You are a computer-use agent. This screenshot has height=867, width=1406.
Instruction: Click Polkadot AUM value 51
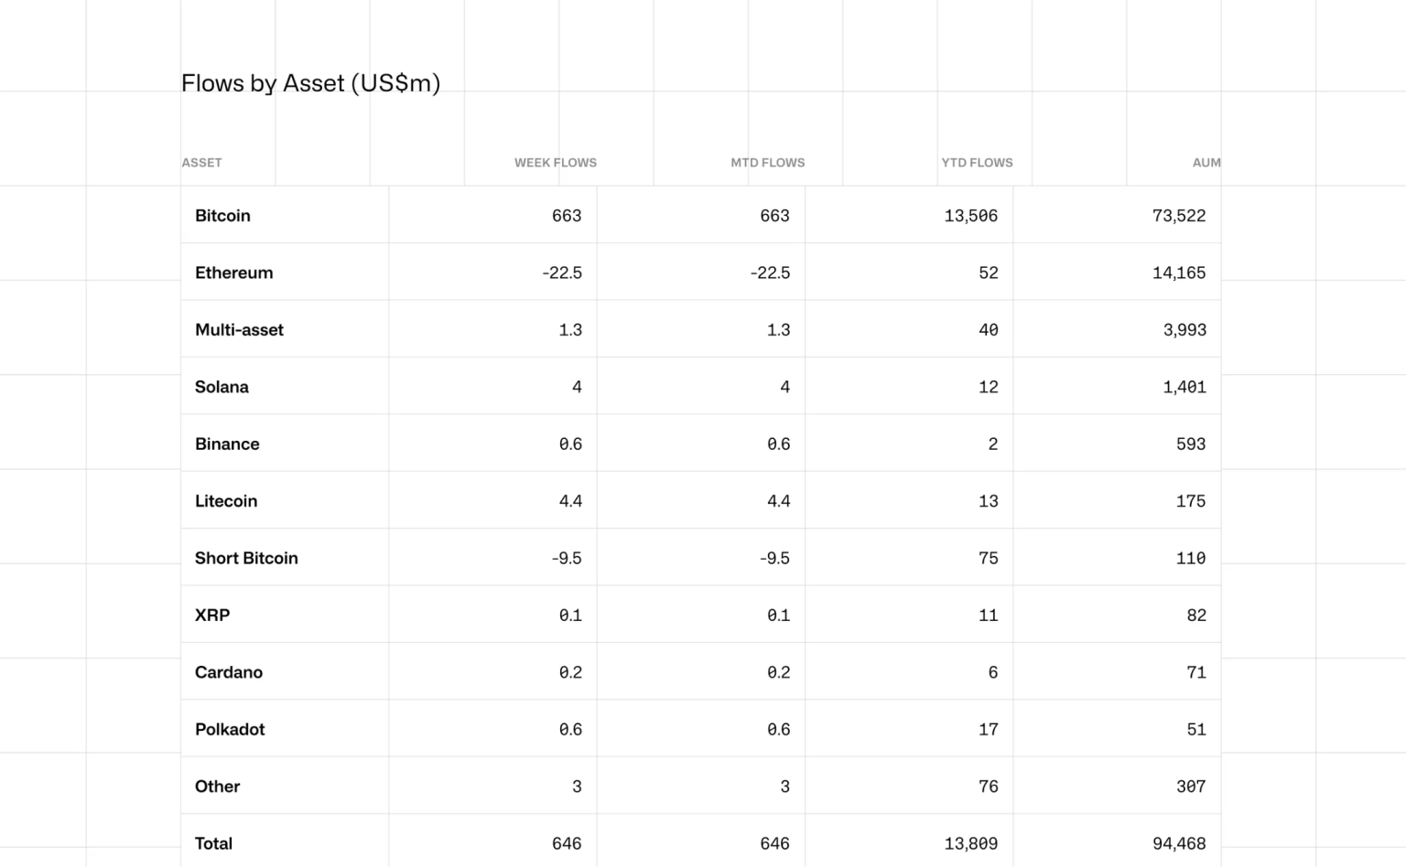pos(1196,730)
